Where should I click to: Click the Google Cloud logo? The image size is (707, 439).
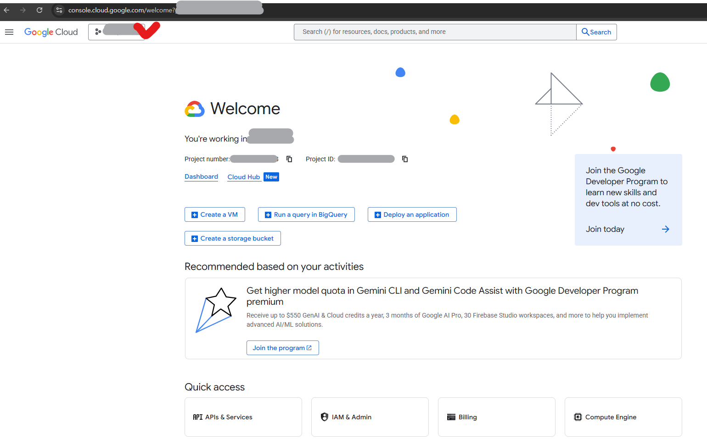[51, 32]
